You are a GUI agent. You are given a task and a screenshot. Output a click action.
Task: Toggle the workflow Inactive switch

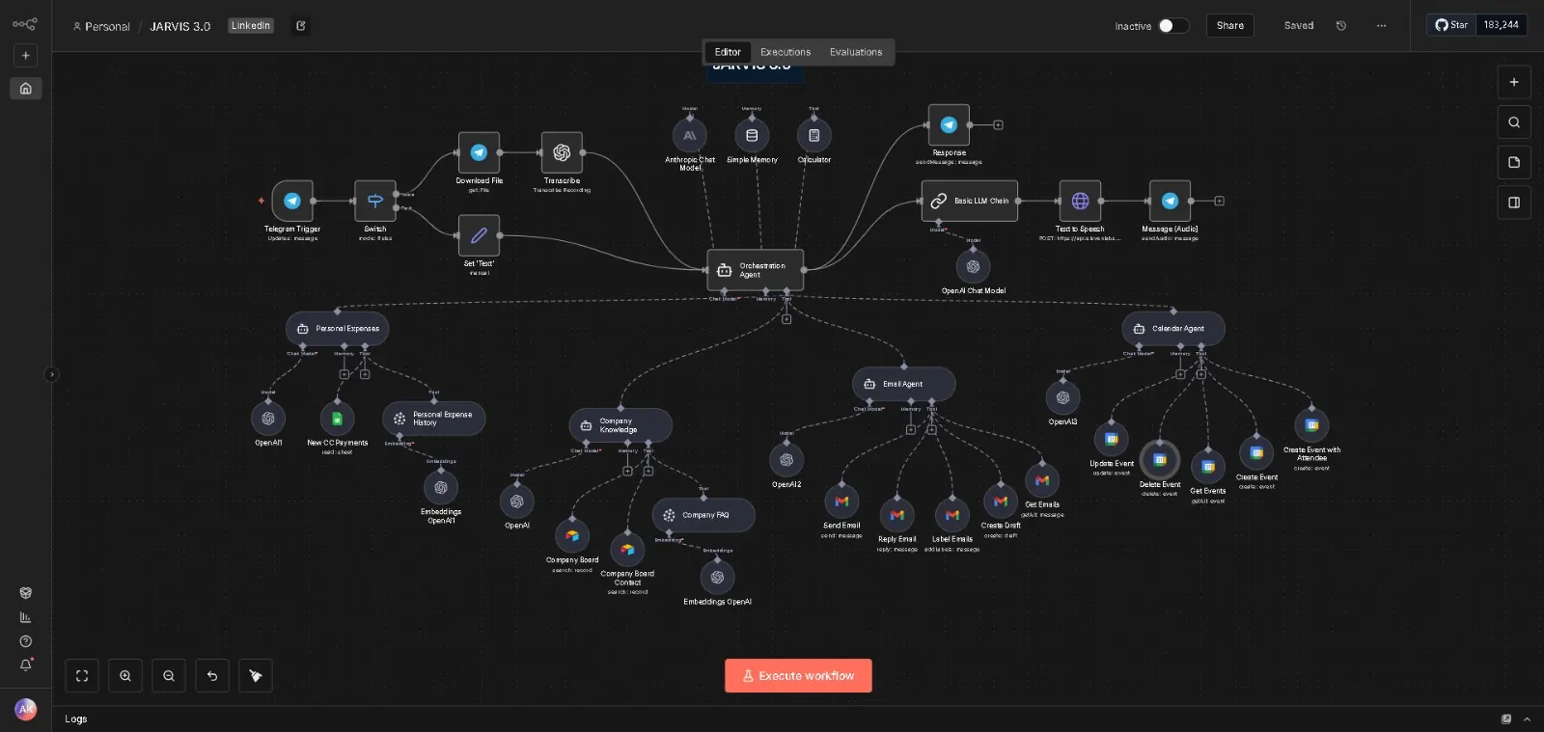(1172, 26)
